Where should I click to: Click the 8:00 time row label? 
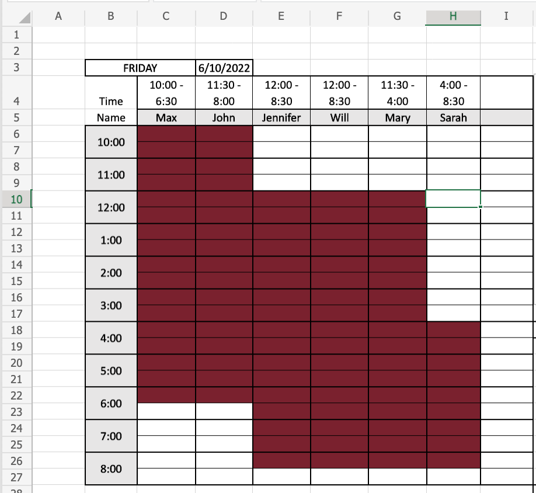pos(111,468)
